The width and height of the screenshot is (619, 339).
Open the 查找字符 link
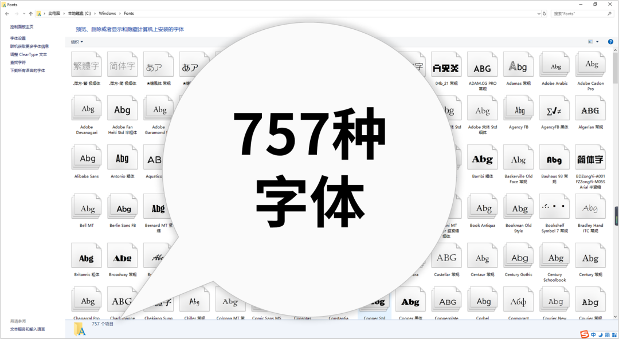pyautogui.click(x=18, y=62)
